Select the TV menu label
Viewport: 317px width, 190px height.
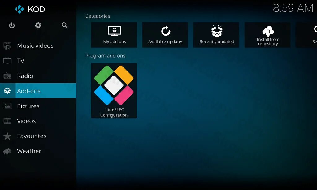tap(21, 61)
